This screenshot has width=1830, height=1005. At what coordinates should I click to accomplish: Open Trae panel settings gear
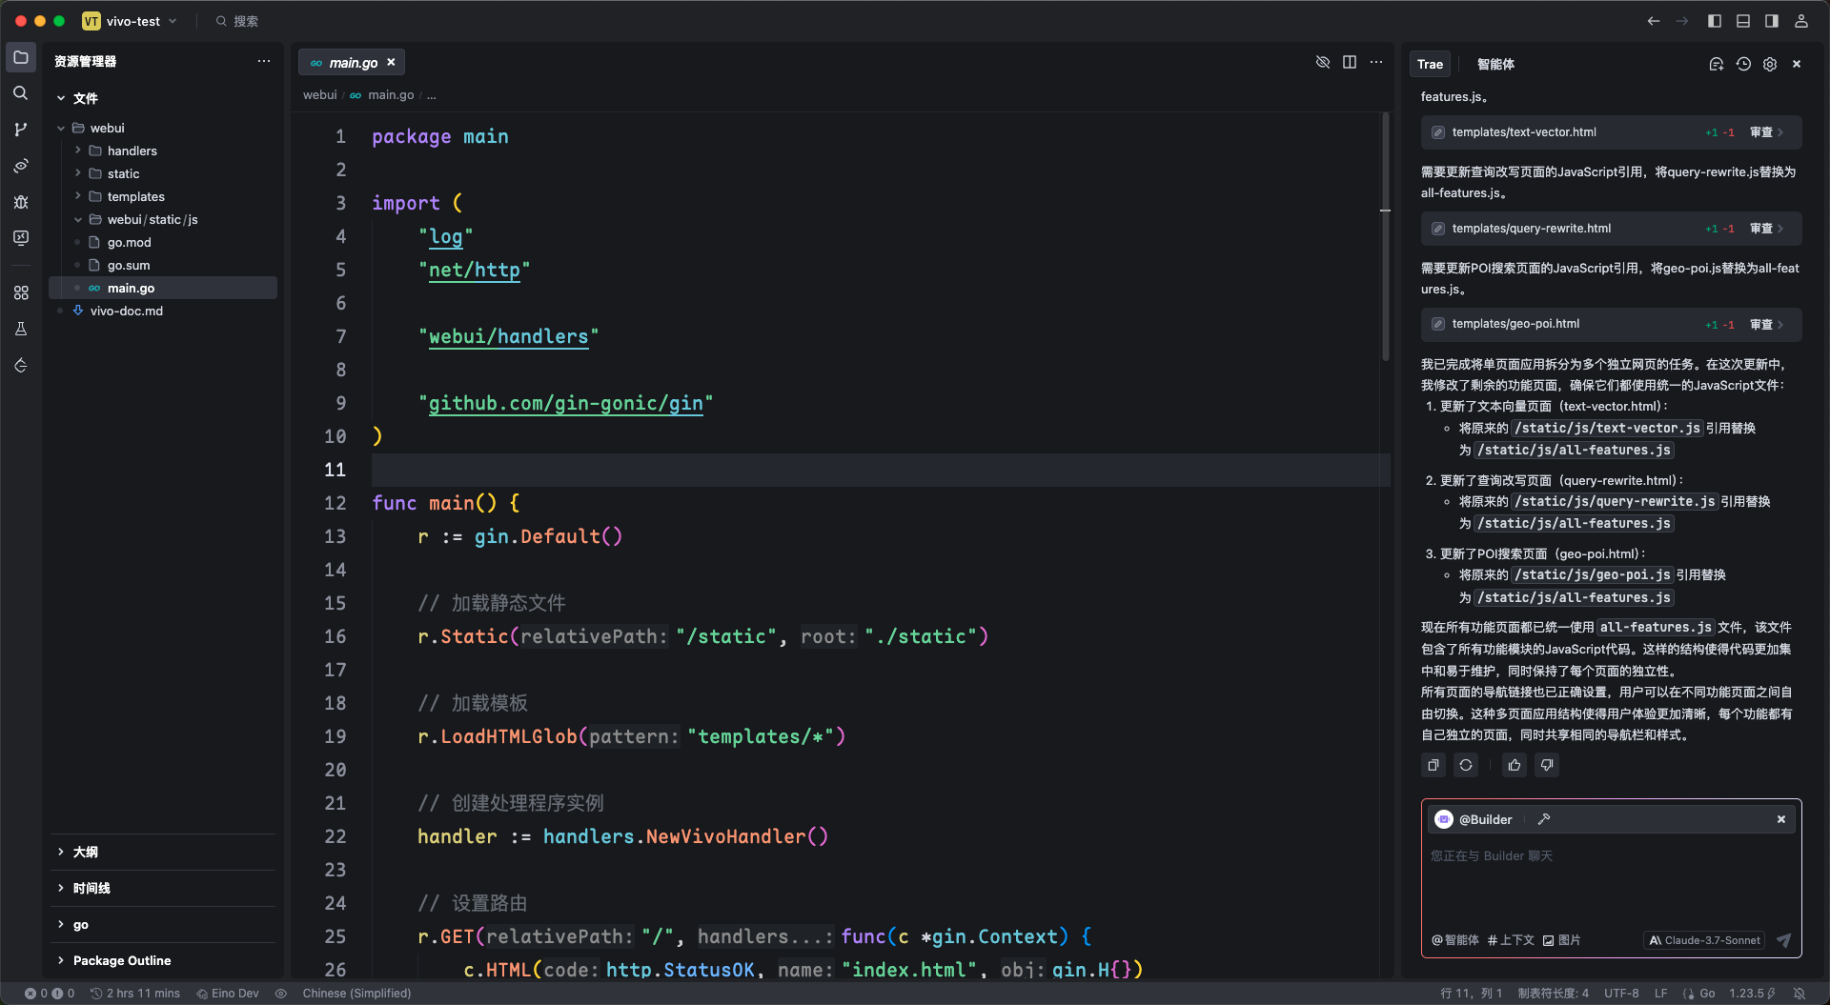(1770, 64)
